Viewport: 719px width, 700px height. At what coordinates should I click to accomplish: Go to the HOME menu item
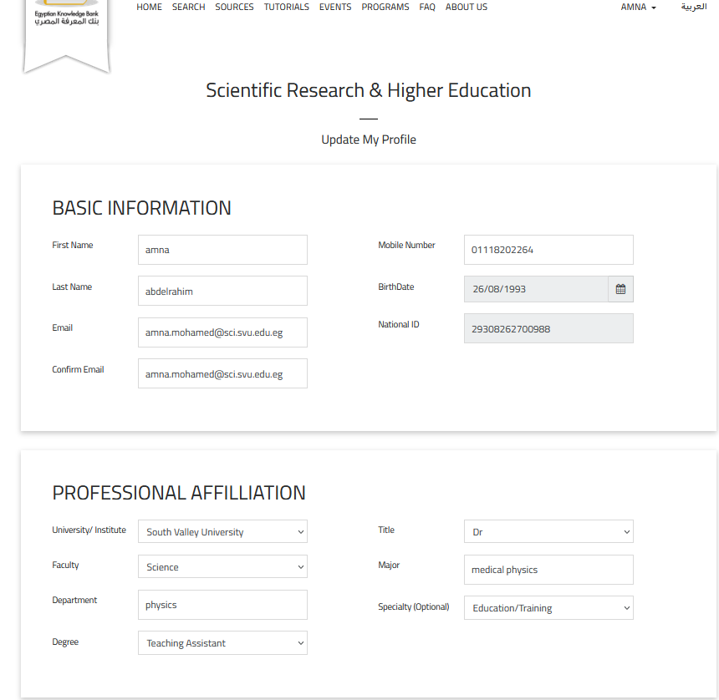coord(149,7)
